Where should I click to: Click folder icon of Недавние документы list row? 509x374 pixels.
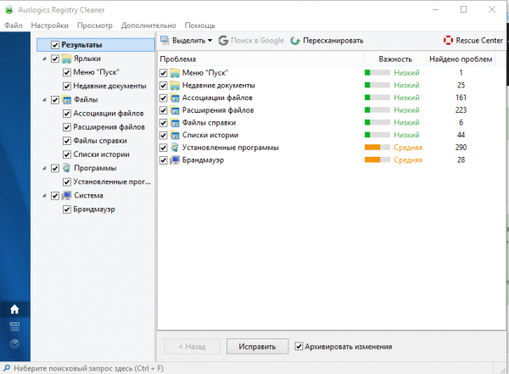click(x=175, y=86)
